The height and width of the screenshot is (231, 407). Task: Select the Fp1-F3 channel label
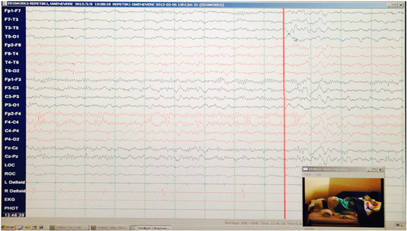click(x=12, y=80)
